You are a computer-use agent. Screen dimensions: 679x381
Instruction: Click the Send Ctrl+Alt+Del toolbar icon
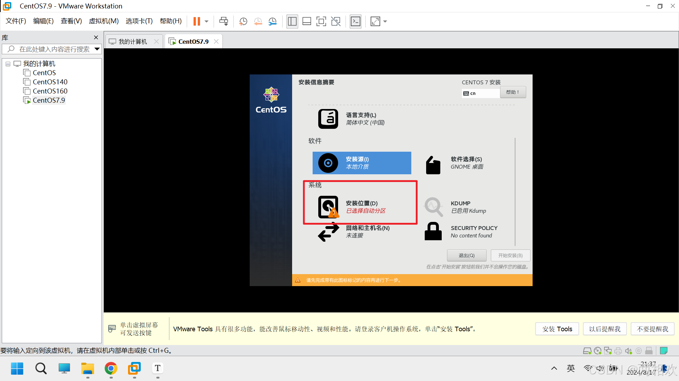pos(224,22)
